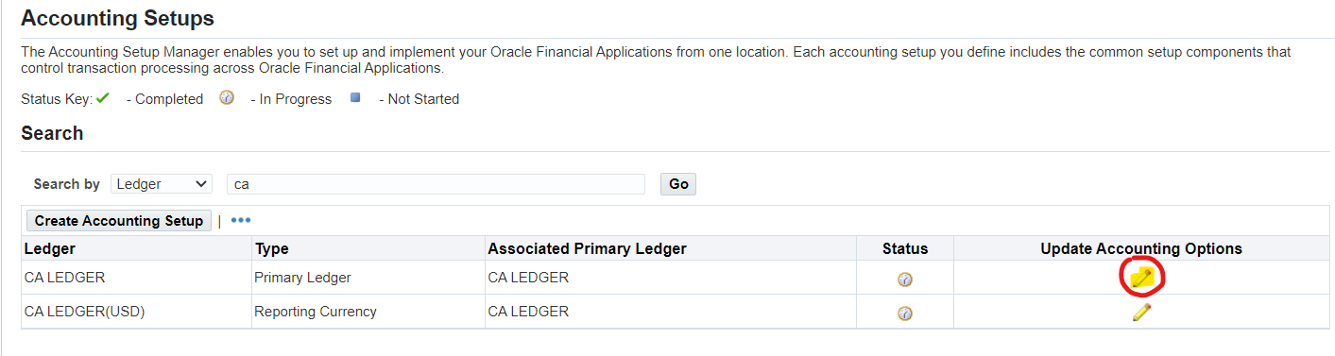Viewport: 1335px width, 356px height.
Task: Click the circled pencil icon for CA LEDGER
Action: (x=1141, y=277)
